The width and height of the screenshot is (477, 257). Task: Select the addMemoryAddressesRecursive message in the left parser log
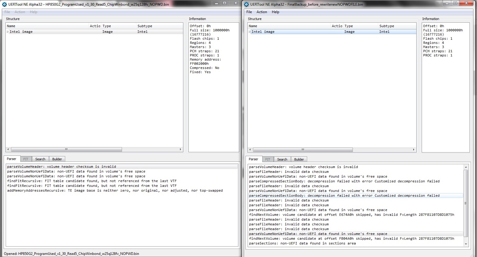tap(115, 190)
